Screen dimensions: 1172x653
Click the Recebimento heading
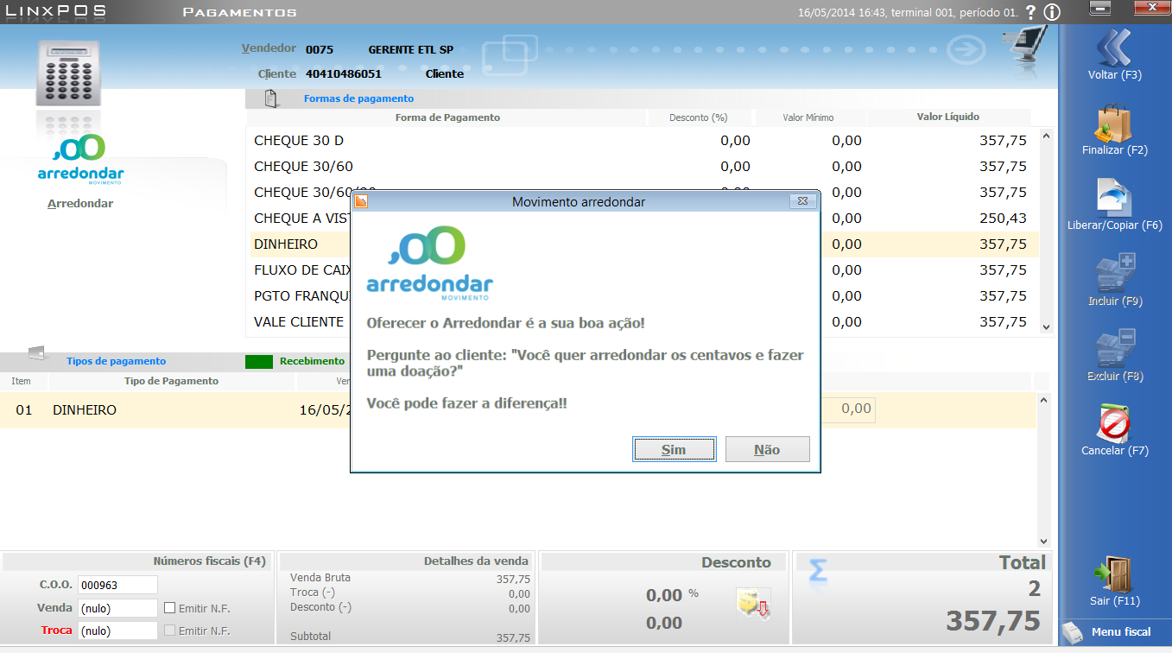point(312,361)
